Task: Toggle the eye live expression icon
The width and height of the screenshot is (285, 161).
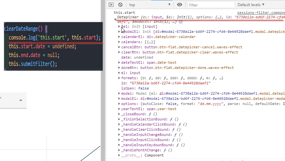Action: (179, 5)
